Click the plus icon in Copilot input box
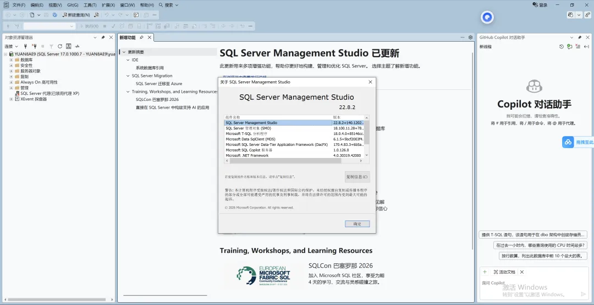Viewport: 594px width, 305px height. click(485, 272)
